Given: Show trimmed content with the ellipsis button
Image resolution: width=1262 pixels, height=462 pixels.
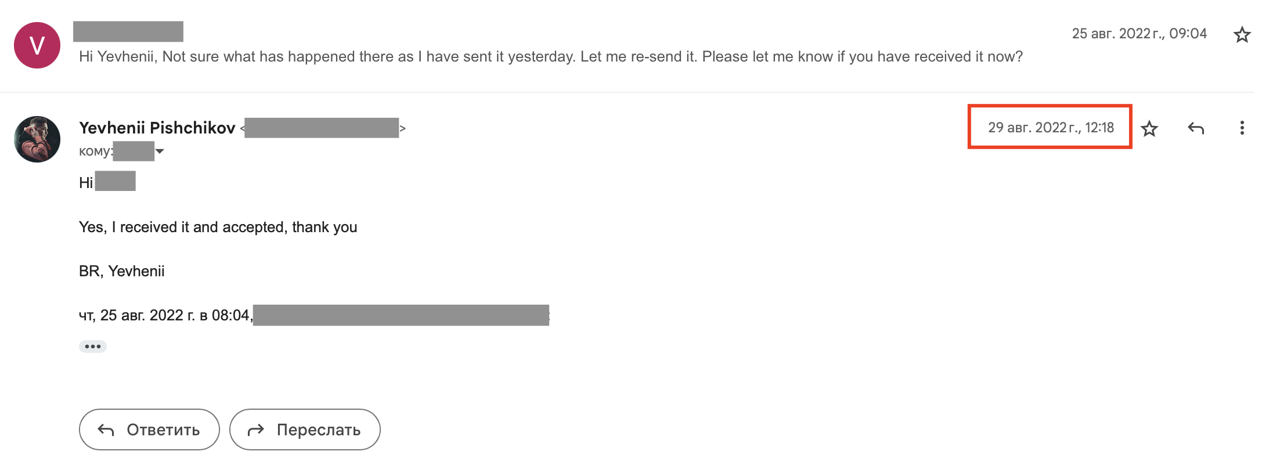Looking at the screenshot, I should (93, 346).
